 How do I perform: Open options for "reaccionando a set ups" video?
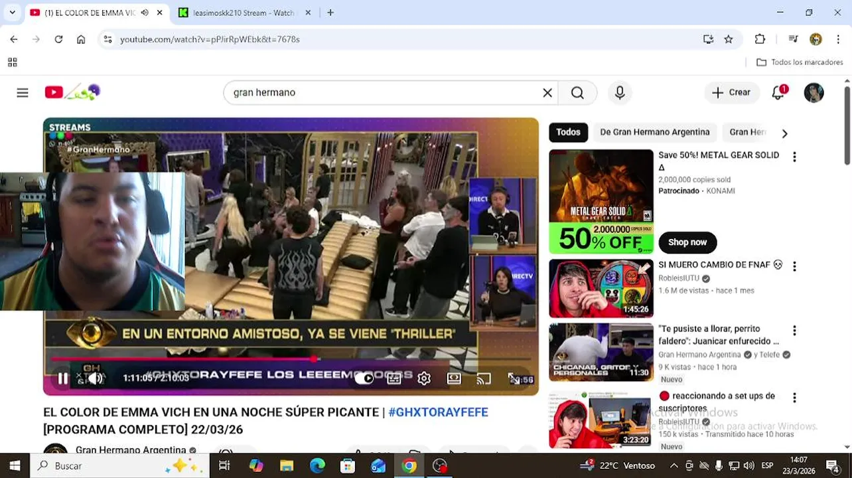794,398
